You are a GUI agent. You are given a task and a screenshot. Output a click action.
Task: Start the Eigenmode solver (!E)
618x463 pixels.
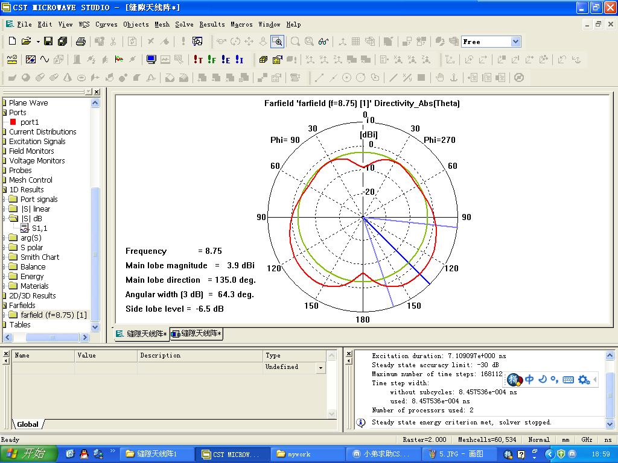(x=226, y=60)
